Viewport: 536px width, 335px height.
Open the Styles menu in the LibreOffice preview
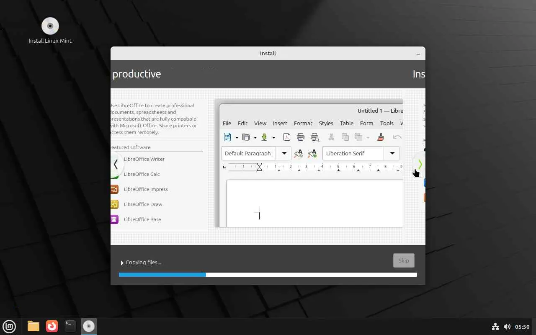pyautogui.click(x=326, y=123)
